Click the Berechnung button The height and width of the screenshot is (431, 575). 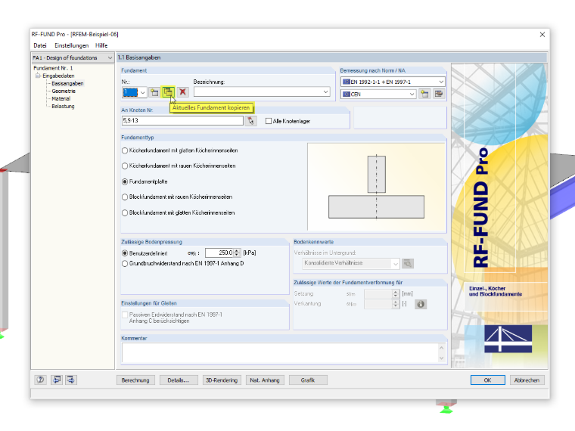click(x=135, y=380)
